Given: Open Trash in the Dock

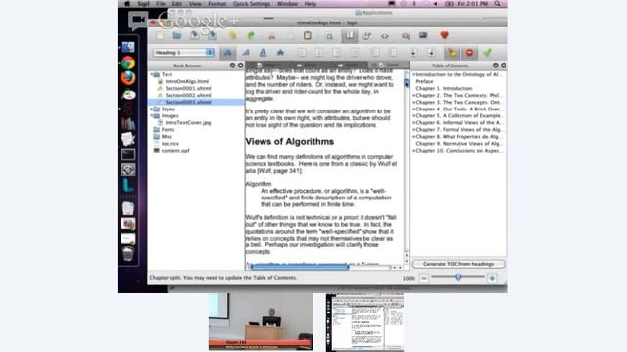Looking at the screenshot, I should 128,254.
